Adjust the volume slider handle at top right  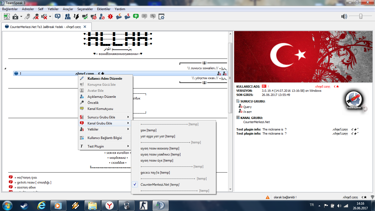[361, 16]
